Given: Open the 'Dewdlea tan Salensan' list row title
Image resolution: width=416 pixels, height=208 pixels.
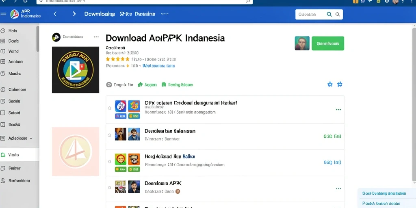Looking at the screenshot, I should point(170,131).
